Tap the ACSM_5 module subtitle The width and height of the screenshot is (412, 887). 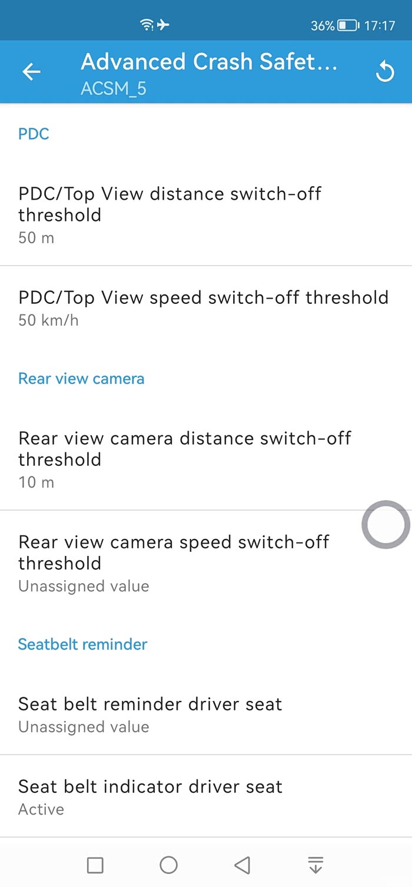[114, 89]
